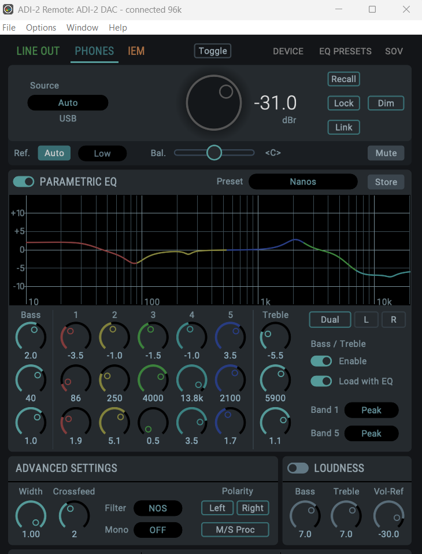Click Treble gain knob showing -5.5
The width and height of the screenshot is (422, 554).
(x=275, y=337)
